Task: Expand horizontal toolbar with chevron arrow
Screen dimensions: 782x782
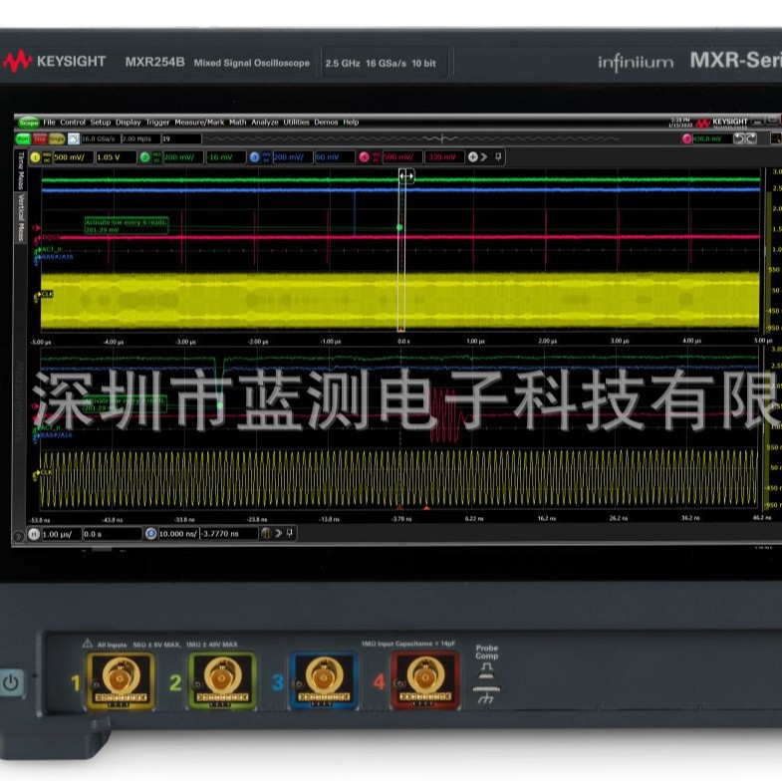Action: [278, 533]
